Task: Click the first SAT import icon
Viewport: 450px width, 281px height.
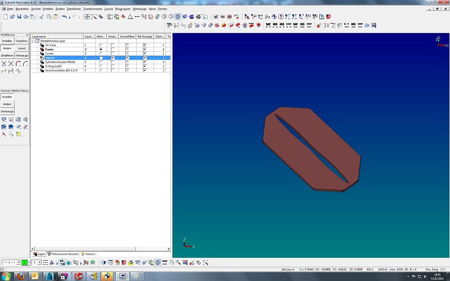Action: [268, 25]
